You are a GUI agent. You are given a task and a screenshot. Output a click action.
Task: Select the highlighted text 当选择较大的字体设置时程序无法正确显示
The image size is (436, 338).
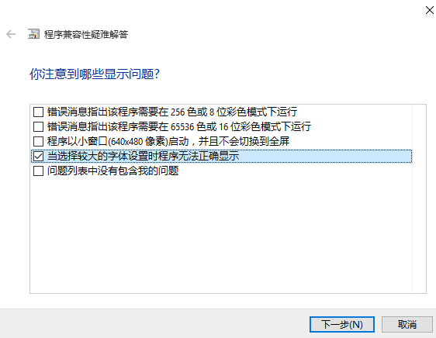pos(144,157)
